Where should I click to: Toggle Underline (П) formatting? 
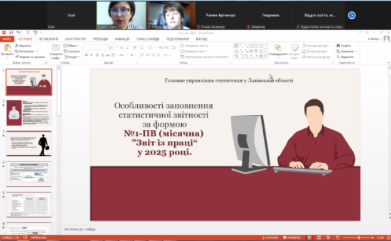[97, 55]
